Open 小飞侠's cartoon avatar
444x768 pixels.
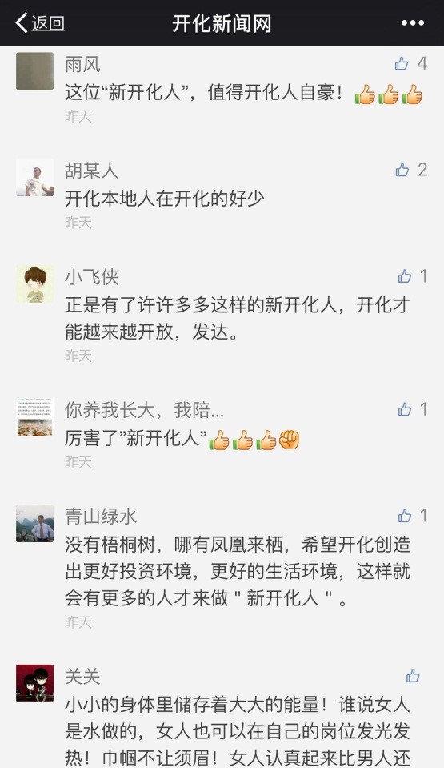coord(34,283)
